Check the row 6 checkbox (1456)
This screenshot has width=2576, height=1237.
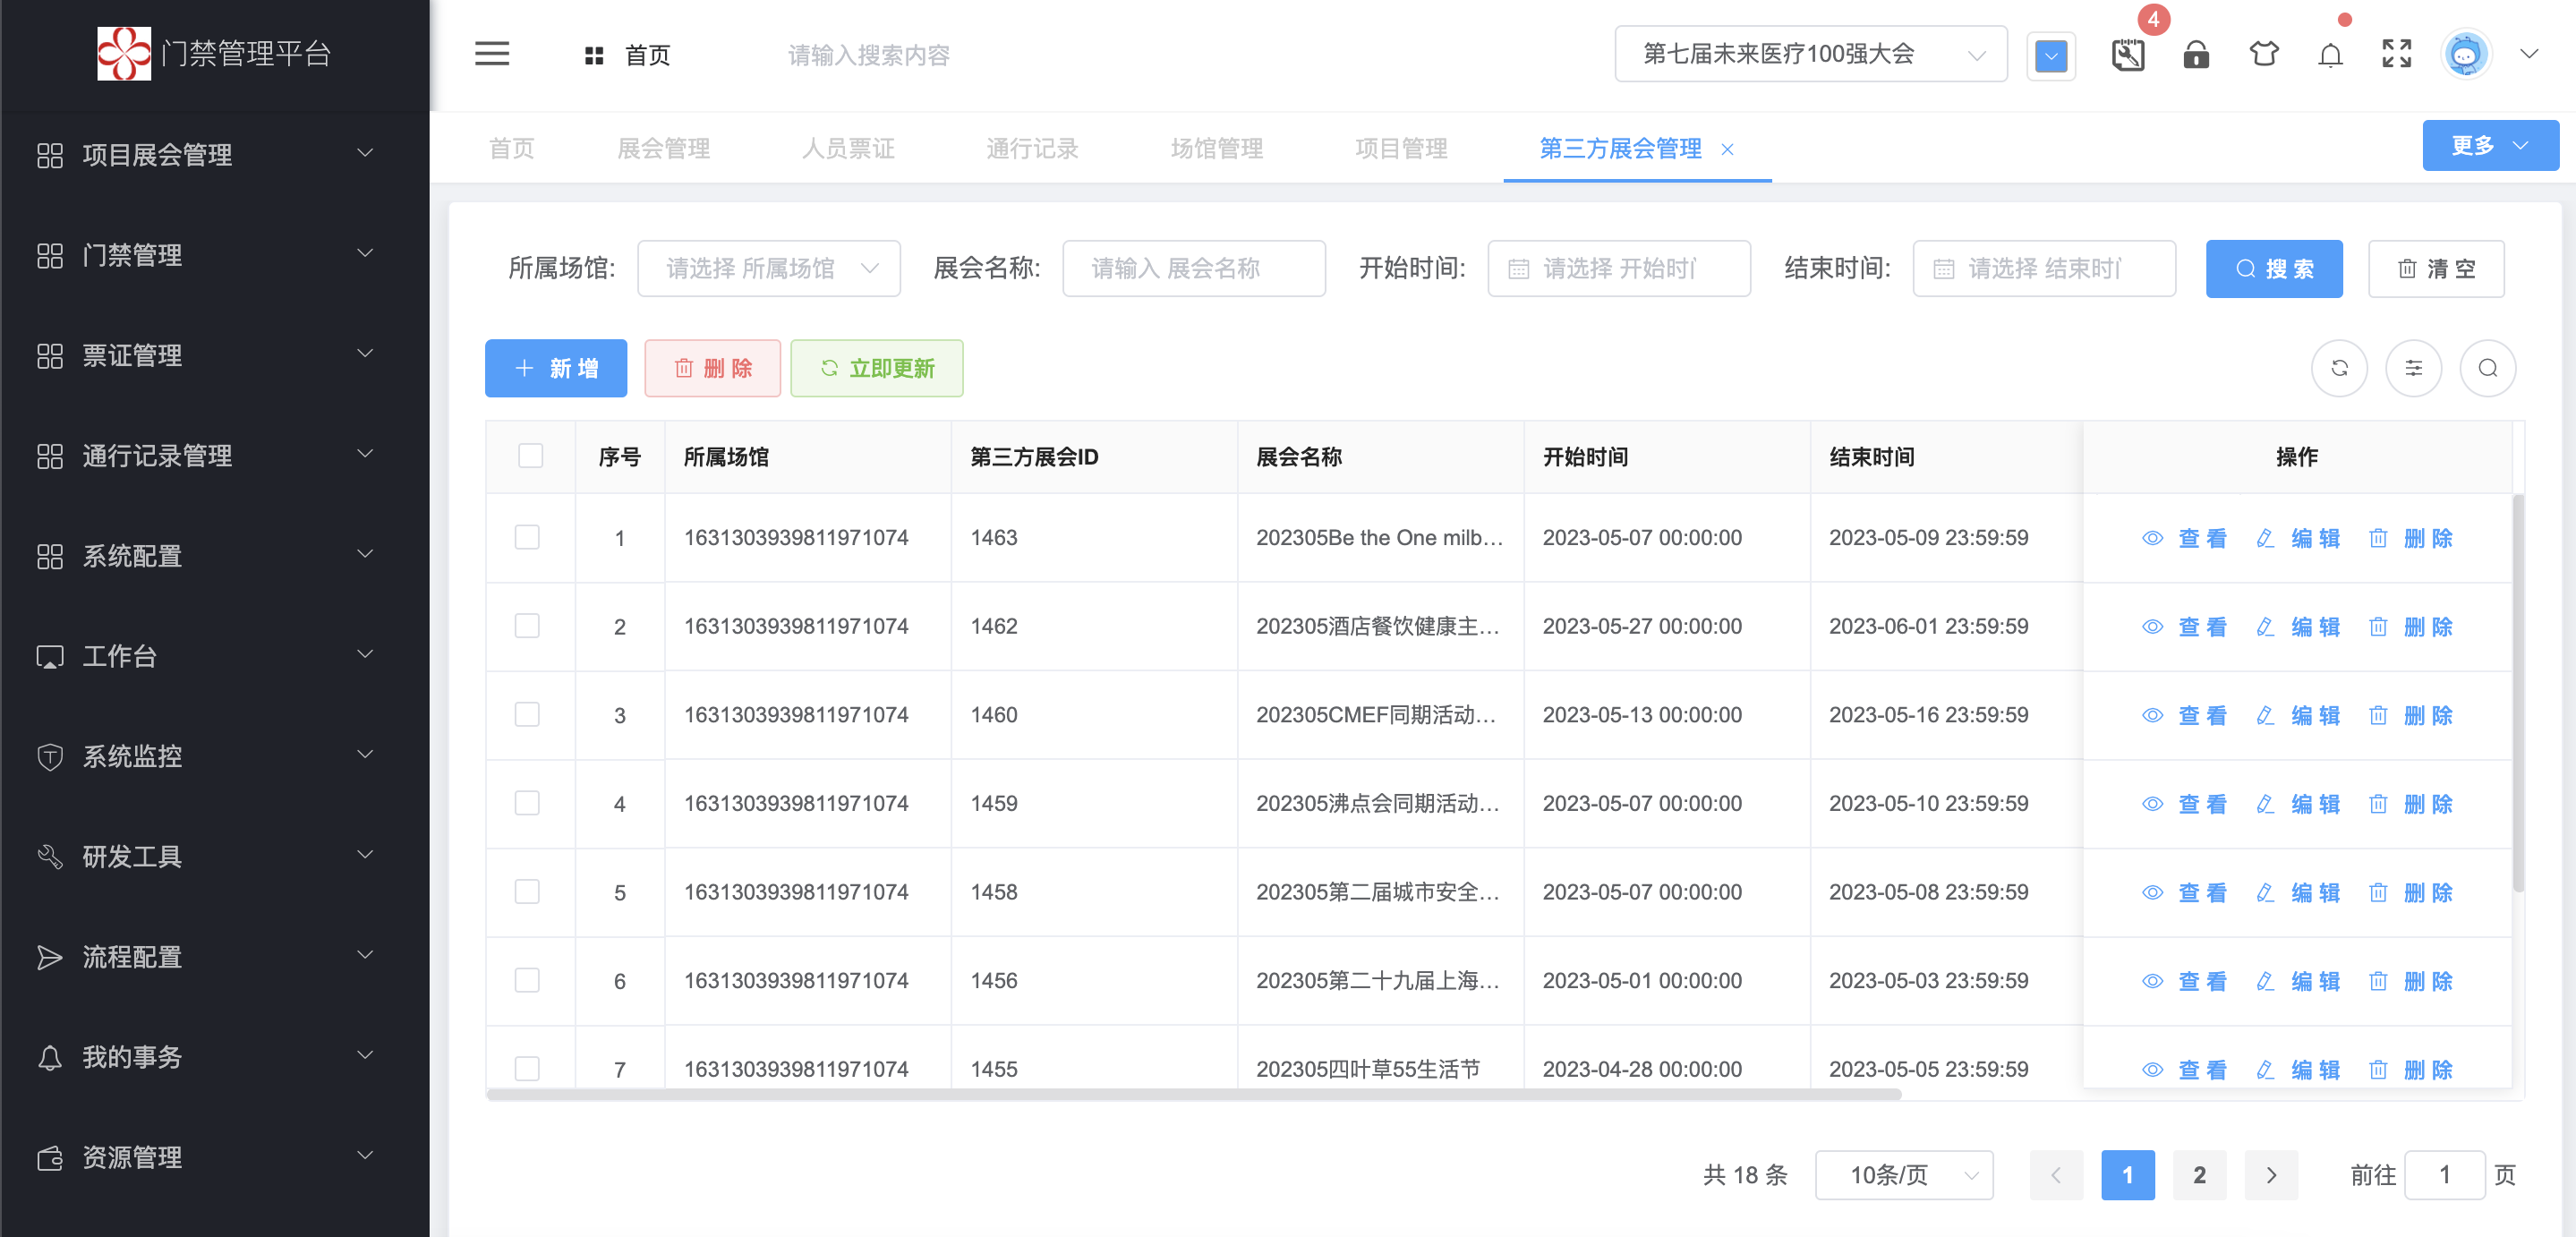pos(527,980)
